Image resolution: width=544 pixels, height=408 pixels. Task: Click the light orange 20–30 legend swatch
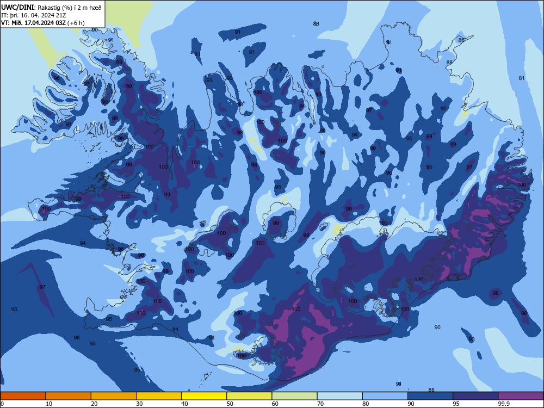coord(114,396)
